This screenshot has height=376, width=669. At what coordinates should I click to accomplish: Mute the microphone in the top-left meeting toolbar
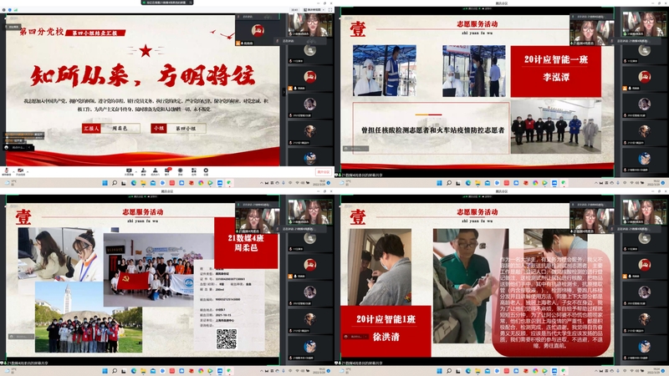point(7,170)
